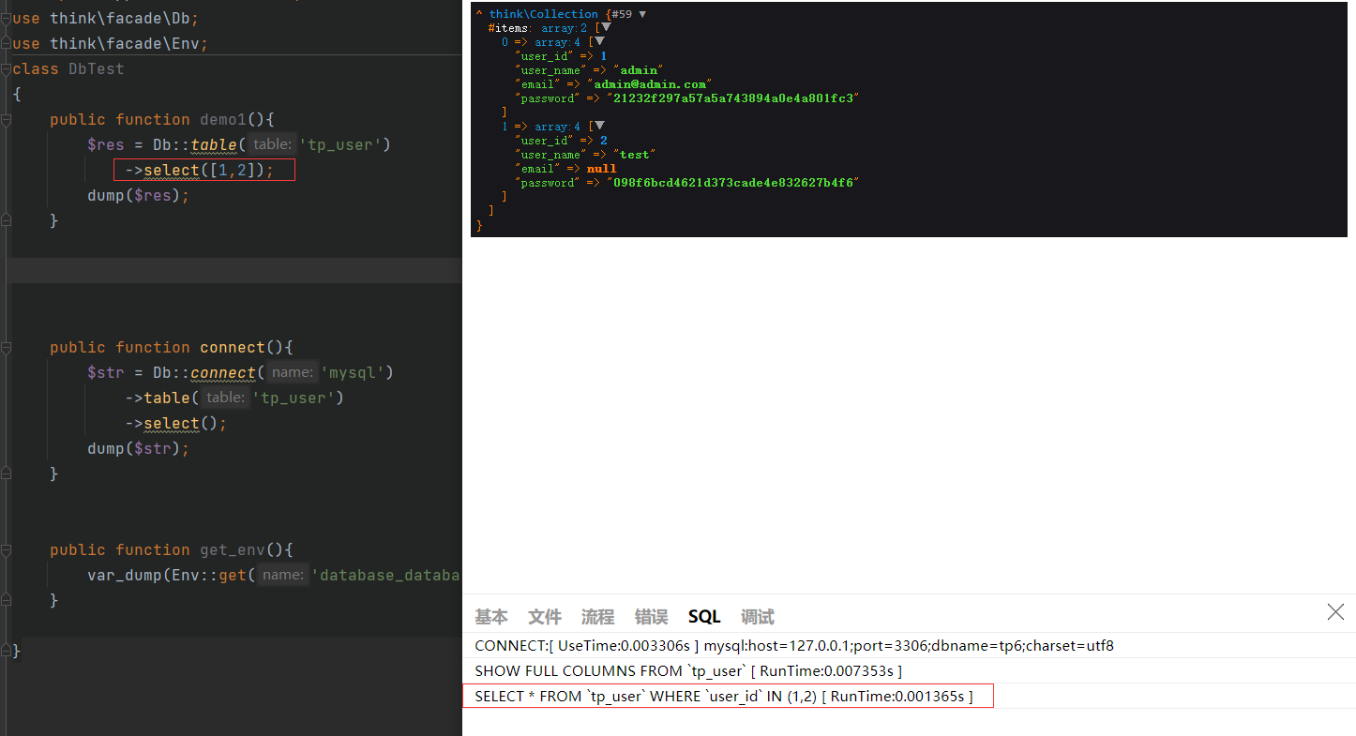Click the password hash starting with 098f6b
The height and width of the screenshot is (736, 1356).
click(x=732, y=183)
